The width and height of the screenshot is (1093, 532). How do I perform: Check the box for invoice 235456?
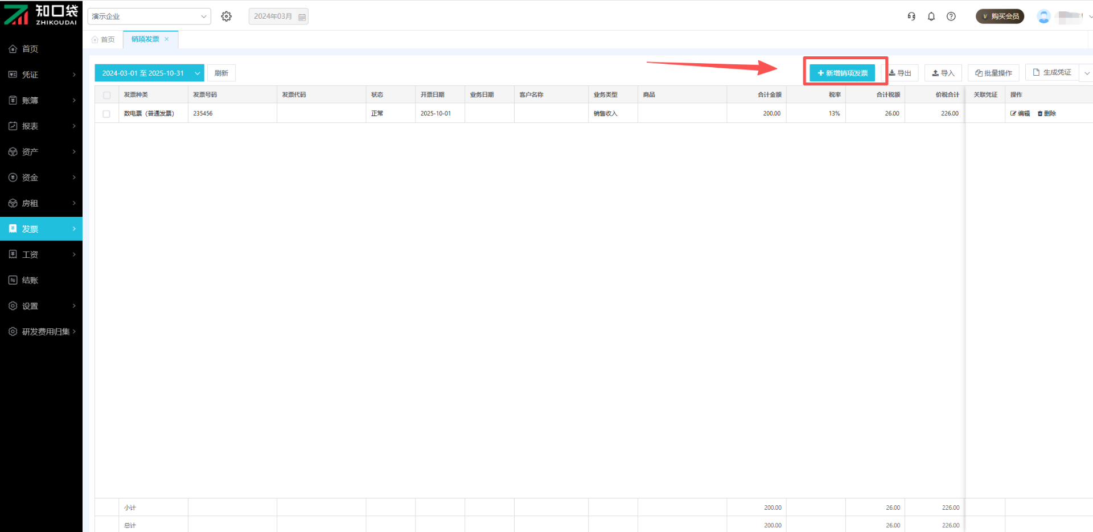point(106,114)
